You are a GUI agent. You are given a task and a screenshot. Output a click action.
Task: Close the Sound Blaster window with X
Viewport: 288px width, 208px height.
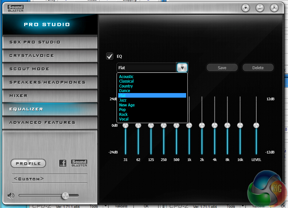(x=274, y=8)
